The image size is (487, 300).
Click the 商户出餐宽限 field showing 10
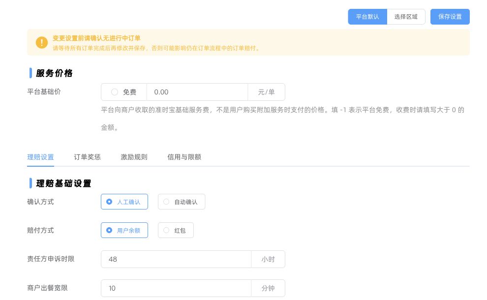pos(176,288)
